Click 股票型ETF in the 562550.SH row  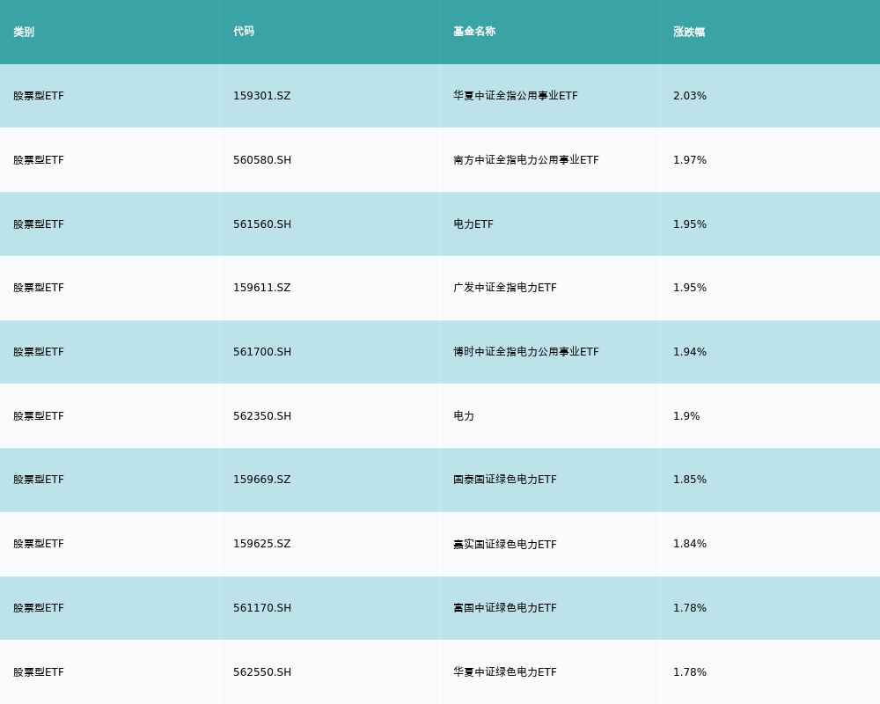pyautogui.click(x=39, y=672)
